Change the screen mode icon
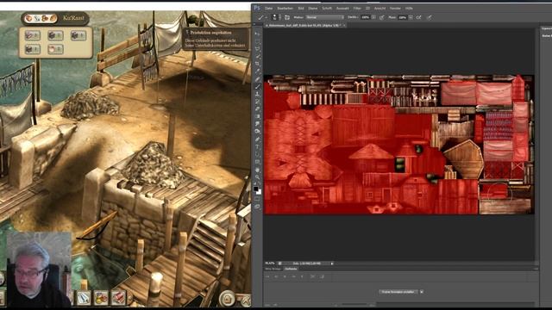This screenshot has height=310, width=552. (x=257, y=207)
